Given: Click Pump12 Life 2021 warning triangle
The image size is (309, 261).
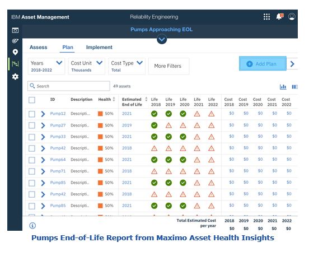Looking at the screenshot, I should (x=197, y=114).
